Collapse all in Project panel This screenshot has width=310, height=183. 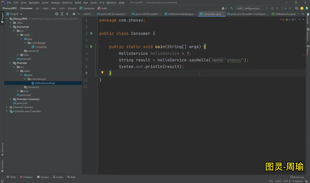coord(67,14)
